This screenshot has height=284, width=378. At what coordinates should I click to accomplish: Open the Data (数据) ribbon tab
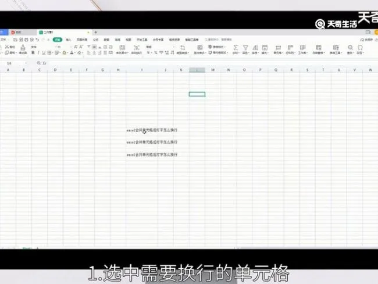coord(106,40)
